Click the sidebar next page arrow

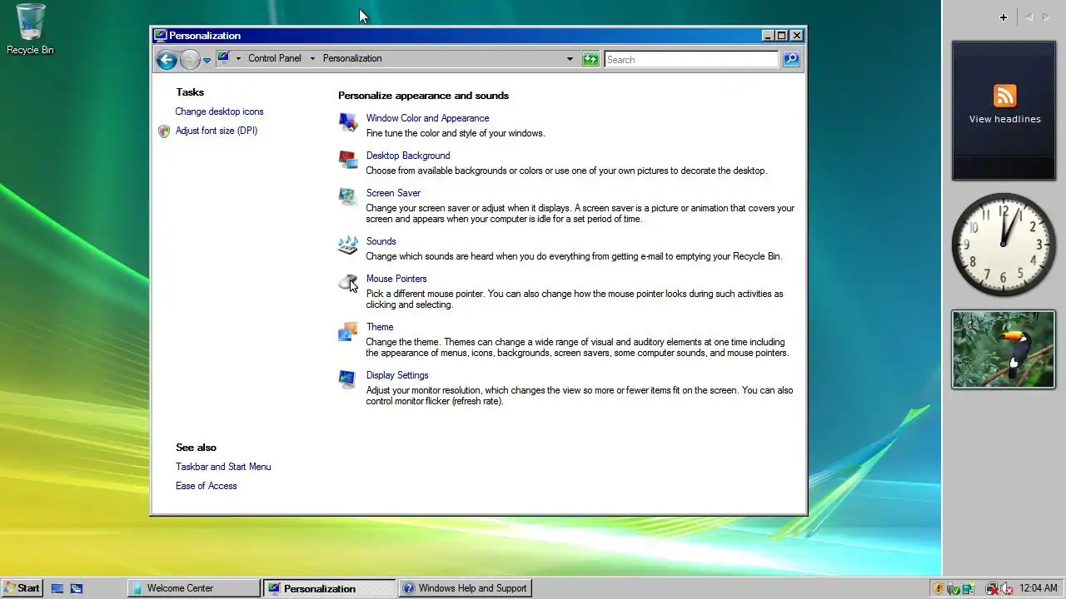pyautogui.click(x=1046, y=17)
